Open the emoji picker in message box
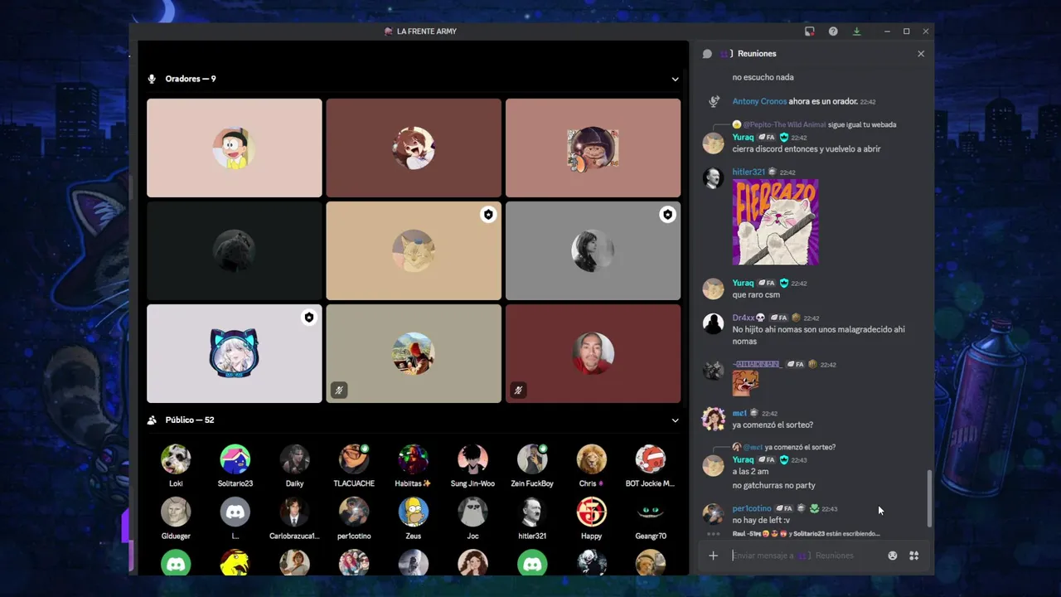The height and width of the screenshot is (597, 1061). point(893,556)
